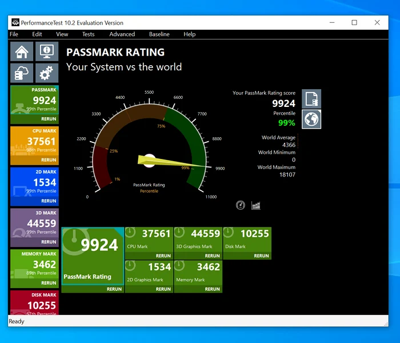Rerun the CPU Mark in the sidebar
The image size is (400, 343).
[49, 160]
